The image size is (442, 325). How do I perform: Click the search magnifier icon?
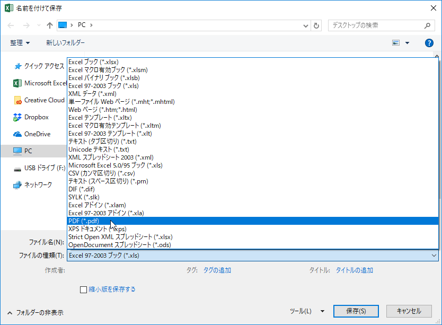point(427,25)
